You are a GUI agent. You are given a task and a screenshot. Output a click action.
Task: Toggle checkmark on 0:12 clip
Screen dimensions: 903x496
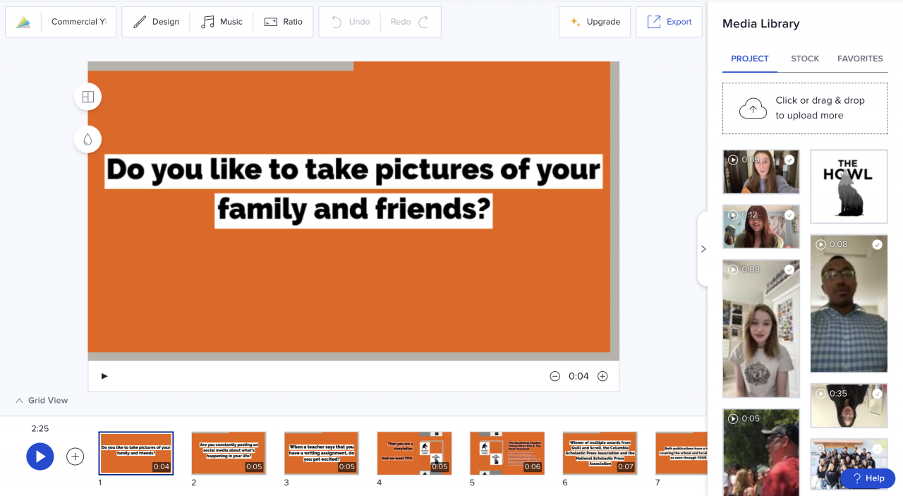click(789, 215)
